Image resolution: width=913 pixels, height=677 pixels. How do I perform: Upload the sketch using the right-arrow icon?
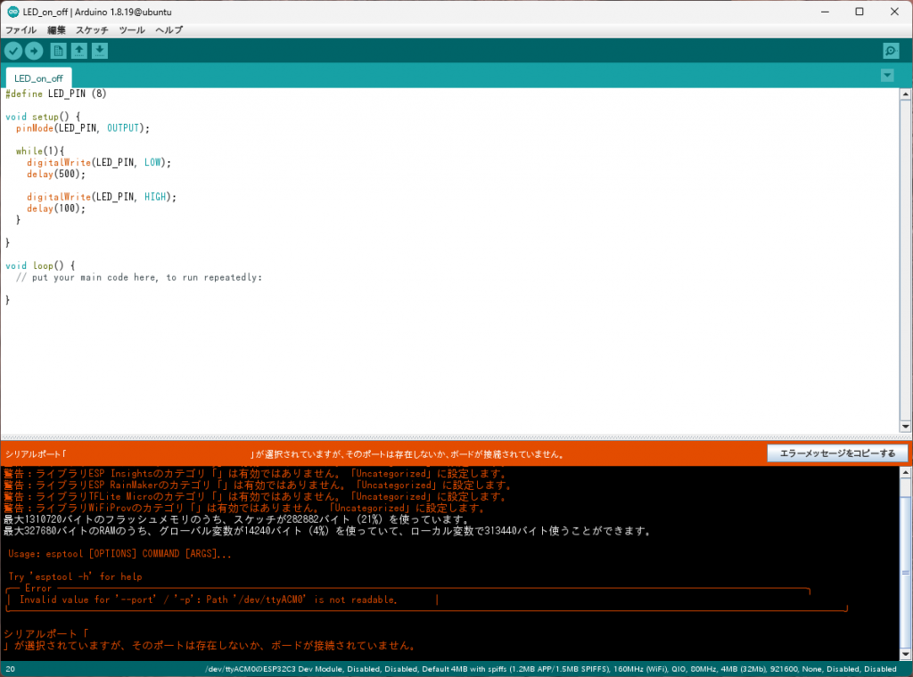[x=34, y=51]
